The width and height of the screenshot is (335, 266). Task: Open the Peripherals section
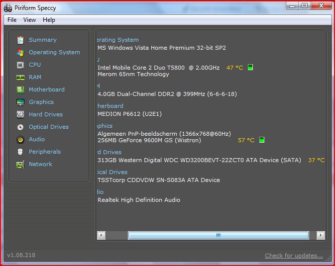[x=45, y=152]
